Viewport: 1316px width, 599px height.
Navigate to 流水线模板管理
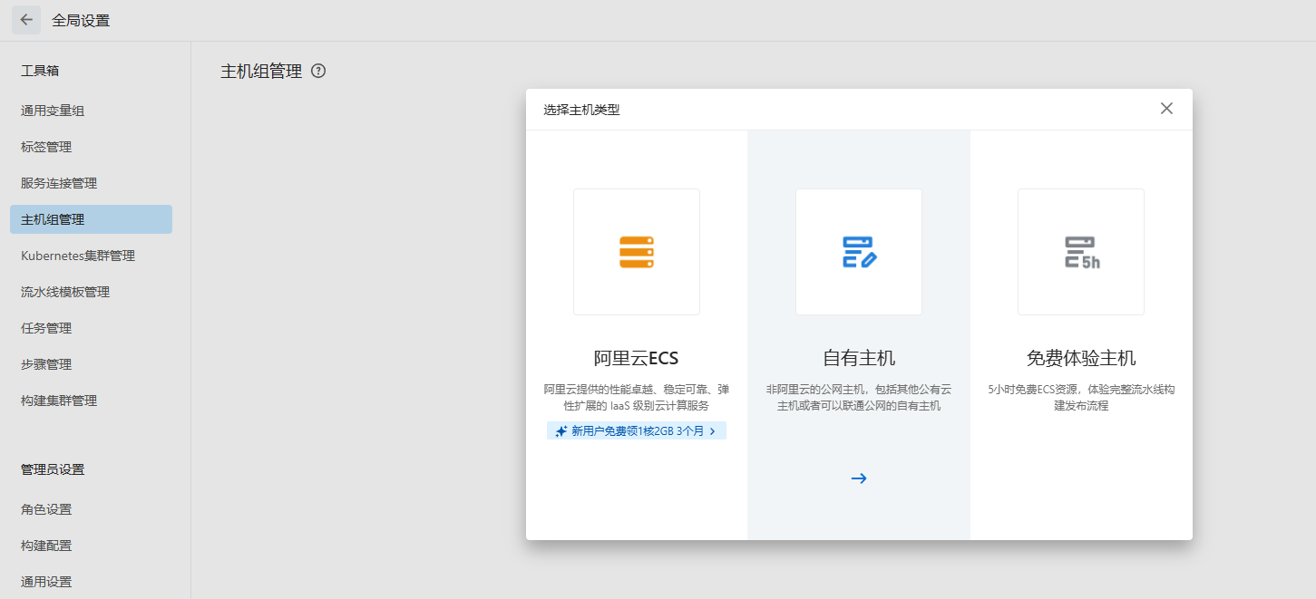[x=65, y=292]
